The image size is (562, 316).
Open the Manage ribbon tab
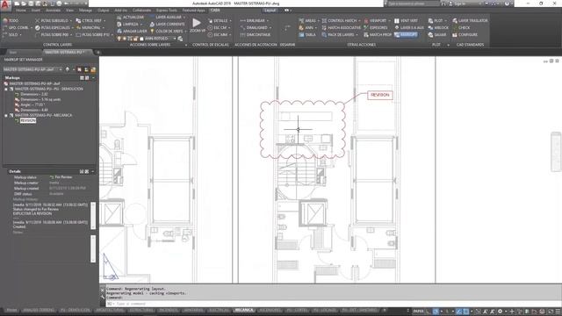(85, 11)
